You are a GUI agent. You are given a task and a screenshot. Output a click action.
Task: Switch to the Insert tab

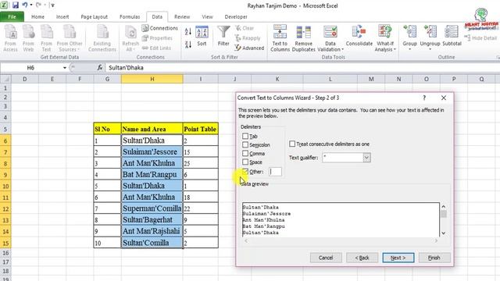coord(62,17)
